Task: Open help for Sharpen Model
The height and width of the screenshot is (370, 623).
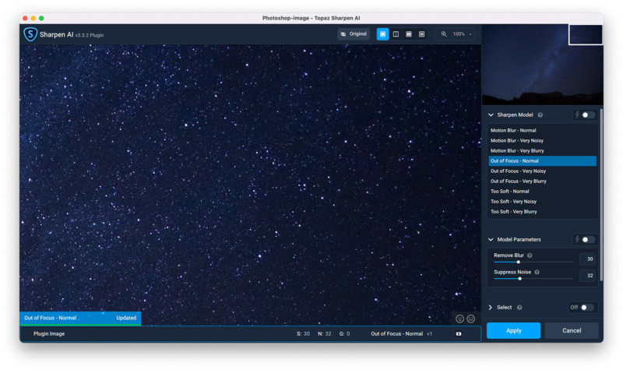Action: (540, 115)
